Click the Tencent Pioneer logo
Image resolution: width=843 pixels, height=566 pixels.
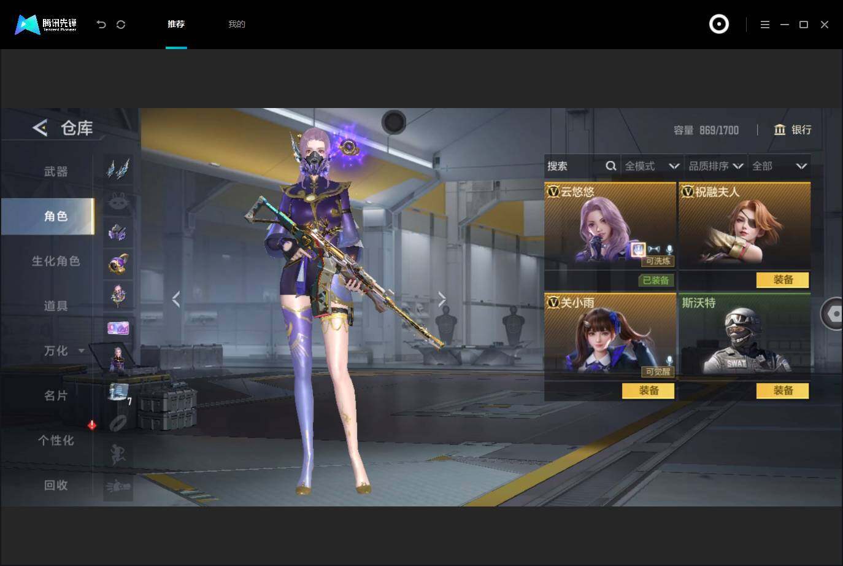[46, 25]
